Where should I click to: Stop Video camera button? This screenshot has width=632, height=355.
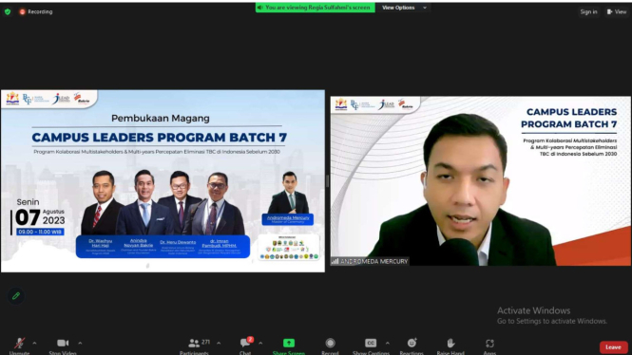pos(63,346)
